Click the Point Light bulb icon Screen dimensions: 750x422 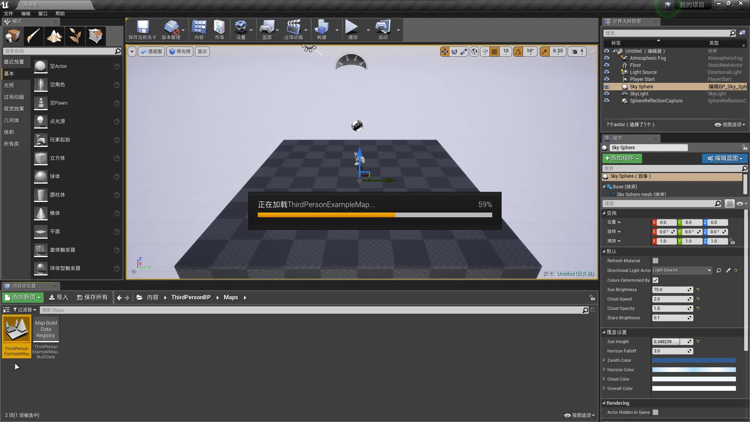(41, 122)
